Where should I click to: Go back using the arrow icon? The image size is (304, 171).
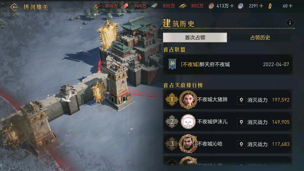[x=14, y=7]
